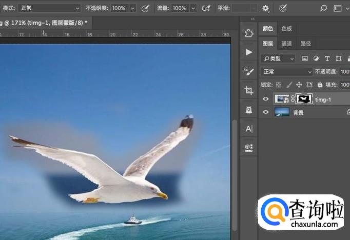Viewport: 350px width, 240px height.
Task: Switch to the 通道 tab
Action: (x=287, y=44)
